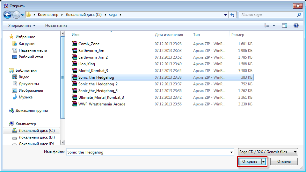Open the Загрузки folder in favorites

(26, 44)
